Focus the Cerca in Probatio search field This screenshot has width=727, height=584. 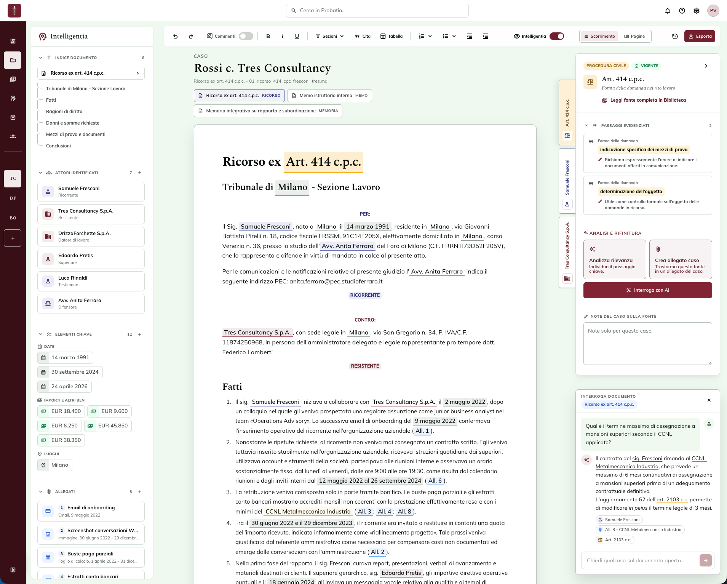377,11
